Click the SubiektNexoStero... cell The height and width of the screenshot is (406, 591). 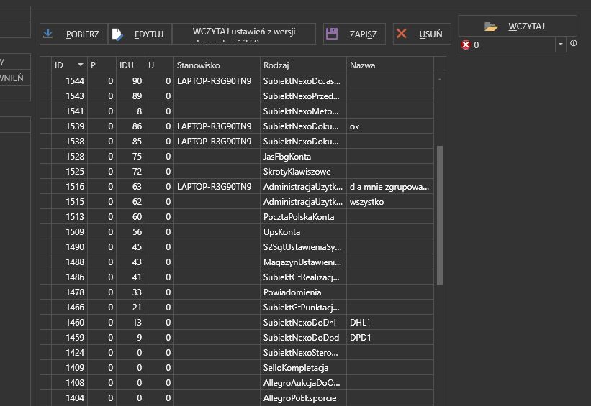click(x=303, y=353)
